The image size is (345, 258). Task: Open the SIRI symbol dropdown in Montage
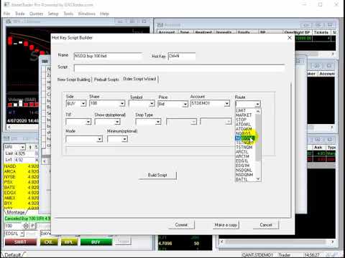pos(22,147)
